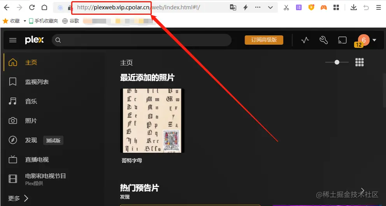Open the 哥特字母 photo thumbnail

coord(152,121)
